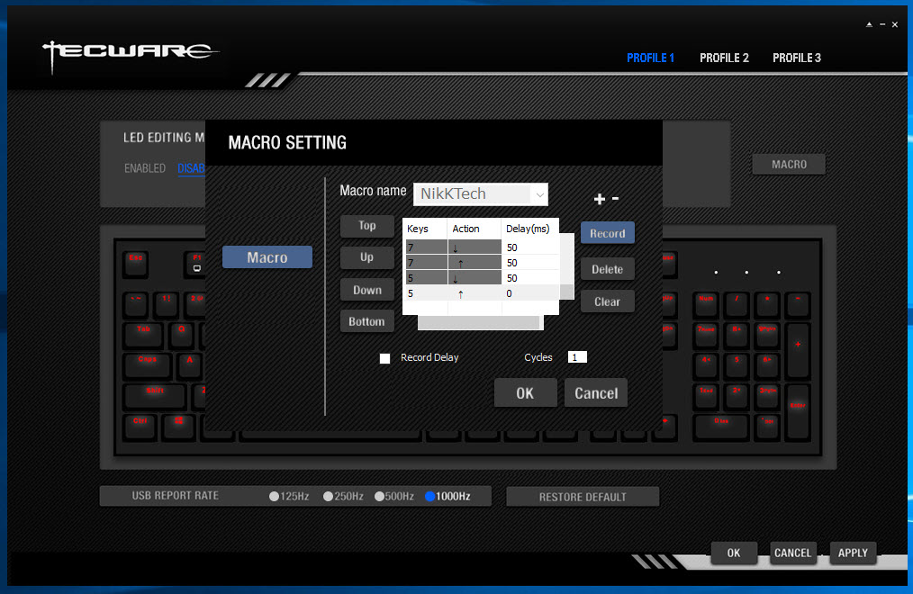Select the Q key on the keyboard

[x=181, y=336]
